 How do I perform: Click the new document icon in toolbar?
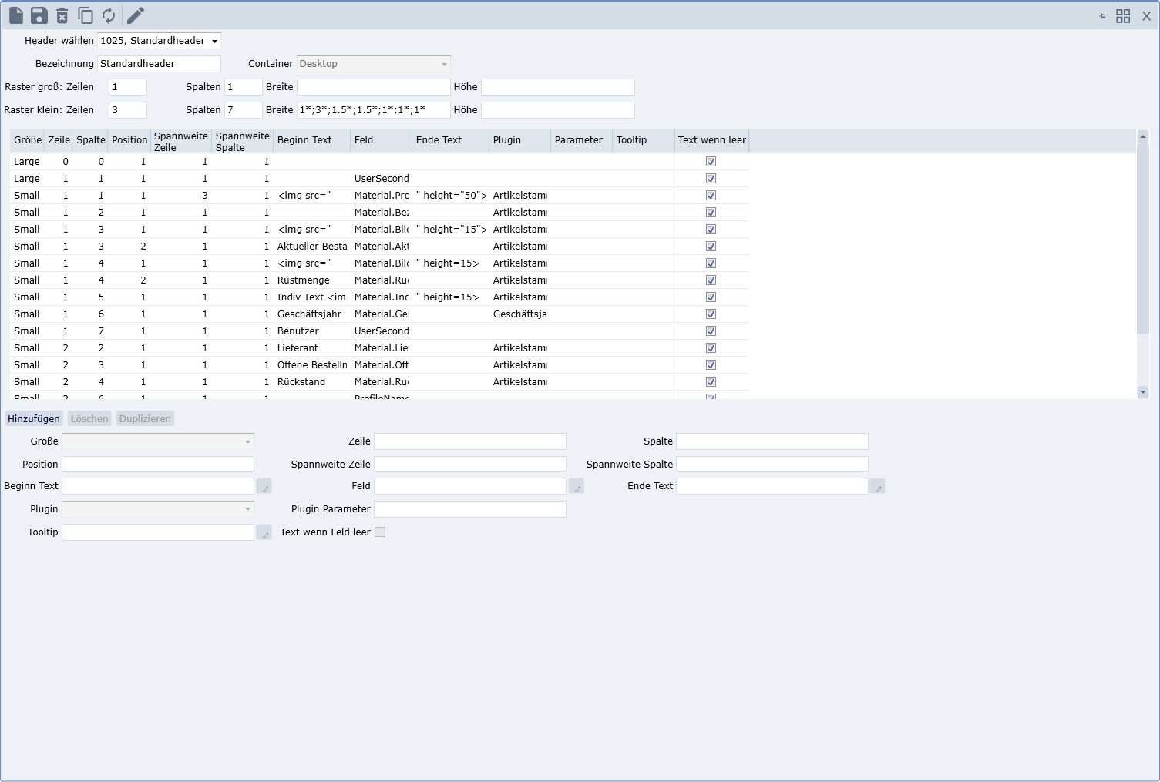[16, 15]
